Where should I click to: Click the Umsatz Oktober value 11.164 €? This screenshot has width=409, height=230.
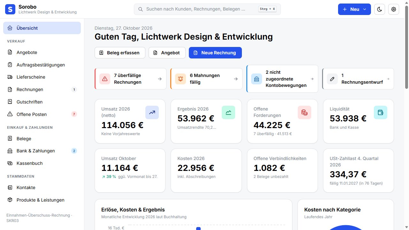pyautogui.click(x=120, y=168)
